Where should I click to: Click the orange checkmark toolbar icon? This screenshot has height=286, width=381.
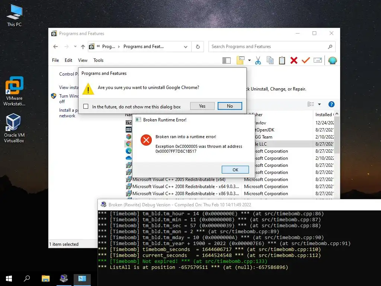click(x=306, y=60)
